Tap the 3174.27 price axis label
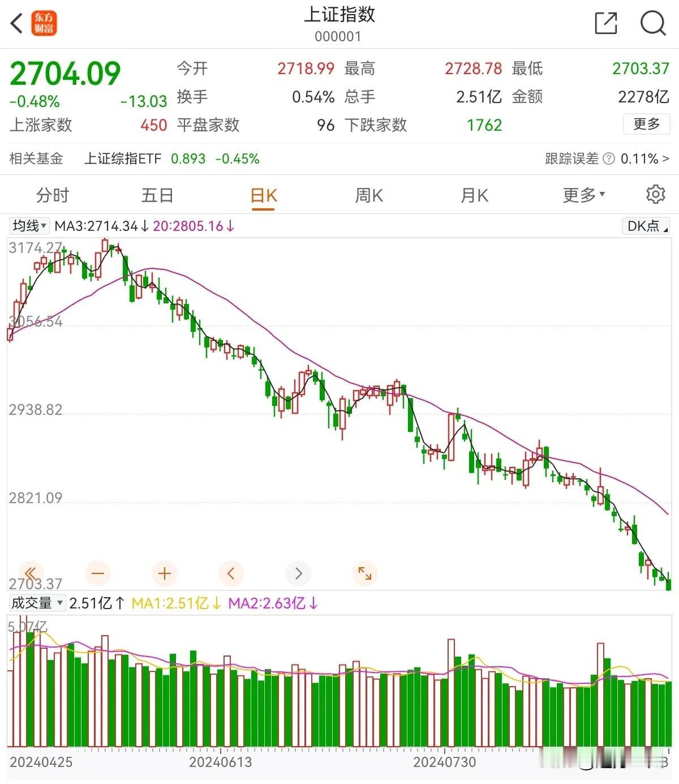The width and height of the screenshot is (679, 784). coord(35,248)
